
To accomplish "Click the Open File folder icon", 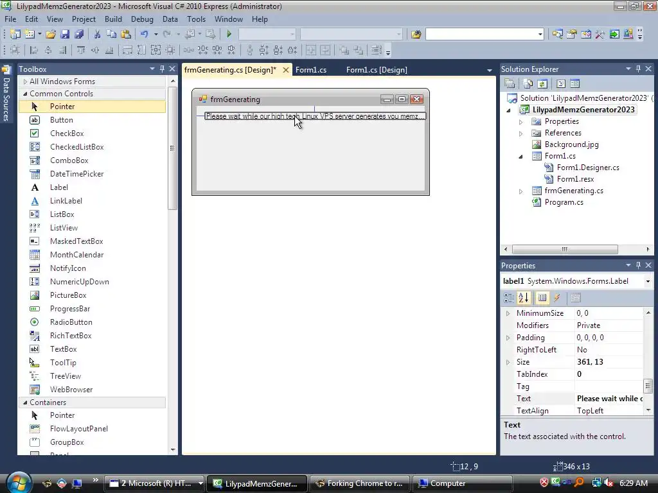I will pyautogui.click(x=51, y=34).
